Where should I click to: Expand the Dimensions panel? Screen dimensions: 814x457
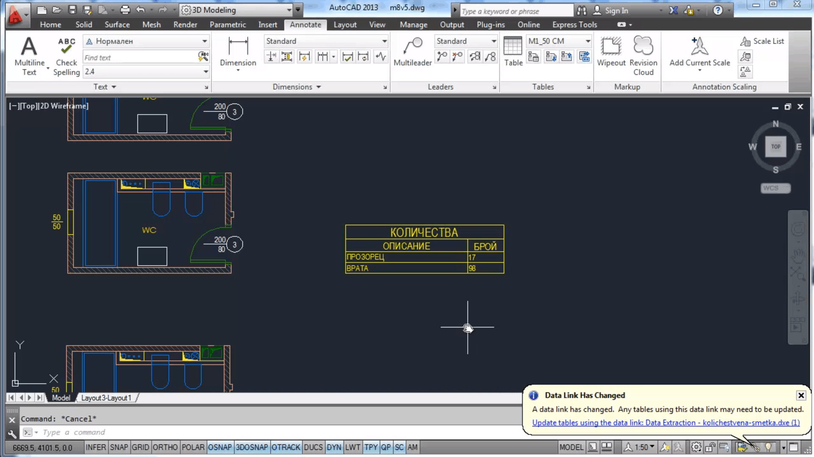297,87
